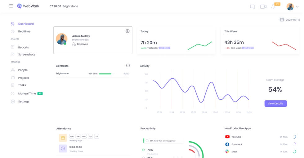This screenshot has height=158, width=304.
Task: Open Projects in sidebar
Action: tap(24, 78)
